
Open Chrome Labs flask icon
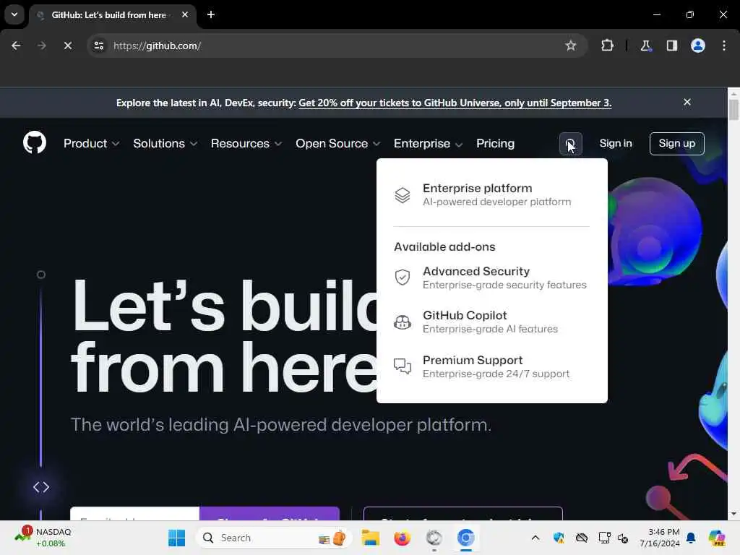(645, 46)
